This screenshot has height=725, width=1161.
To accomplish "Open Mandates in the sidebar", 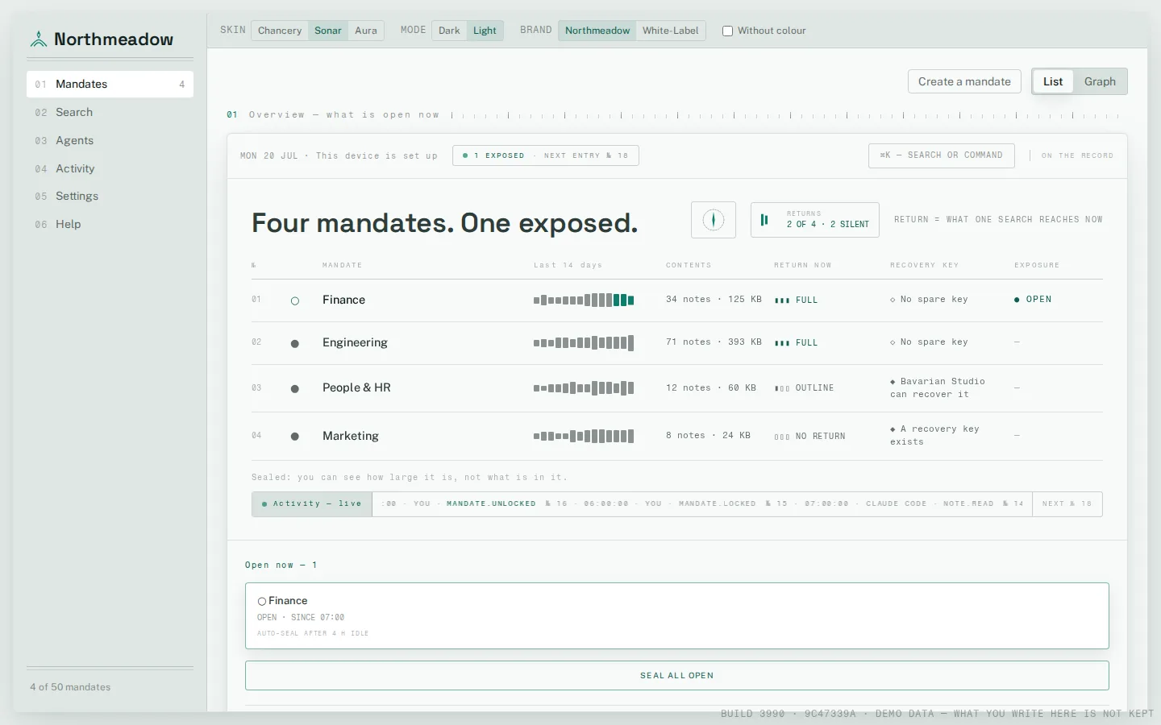I will [110, 84].
